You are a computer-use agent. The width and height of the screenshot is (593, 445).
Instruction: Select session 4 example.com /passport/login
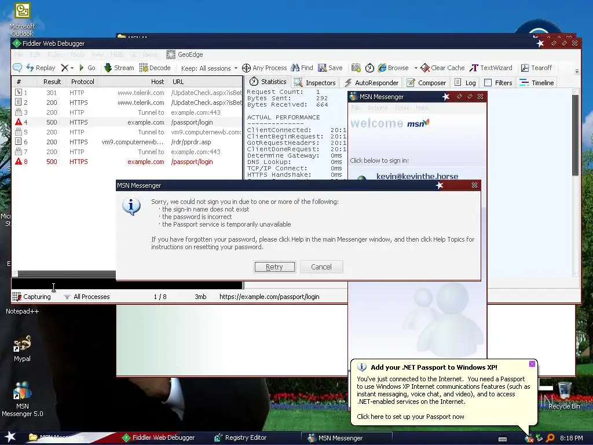pyautogui.click(x=127, y=122)
